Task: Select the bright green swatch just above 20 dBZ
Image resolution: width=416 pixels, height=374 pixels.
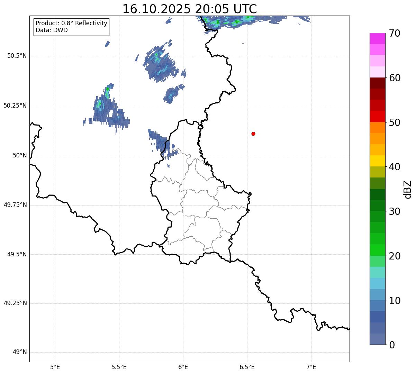Action: click(377, 250)
